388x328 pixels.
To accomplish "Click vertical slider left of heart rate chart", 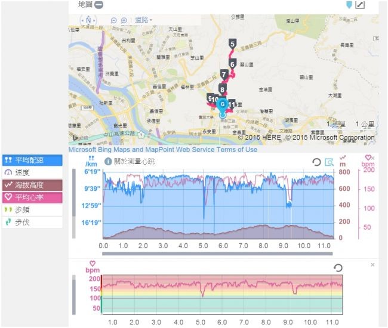I will pos(74,295).
